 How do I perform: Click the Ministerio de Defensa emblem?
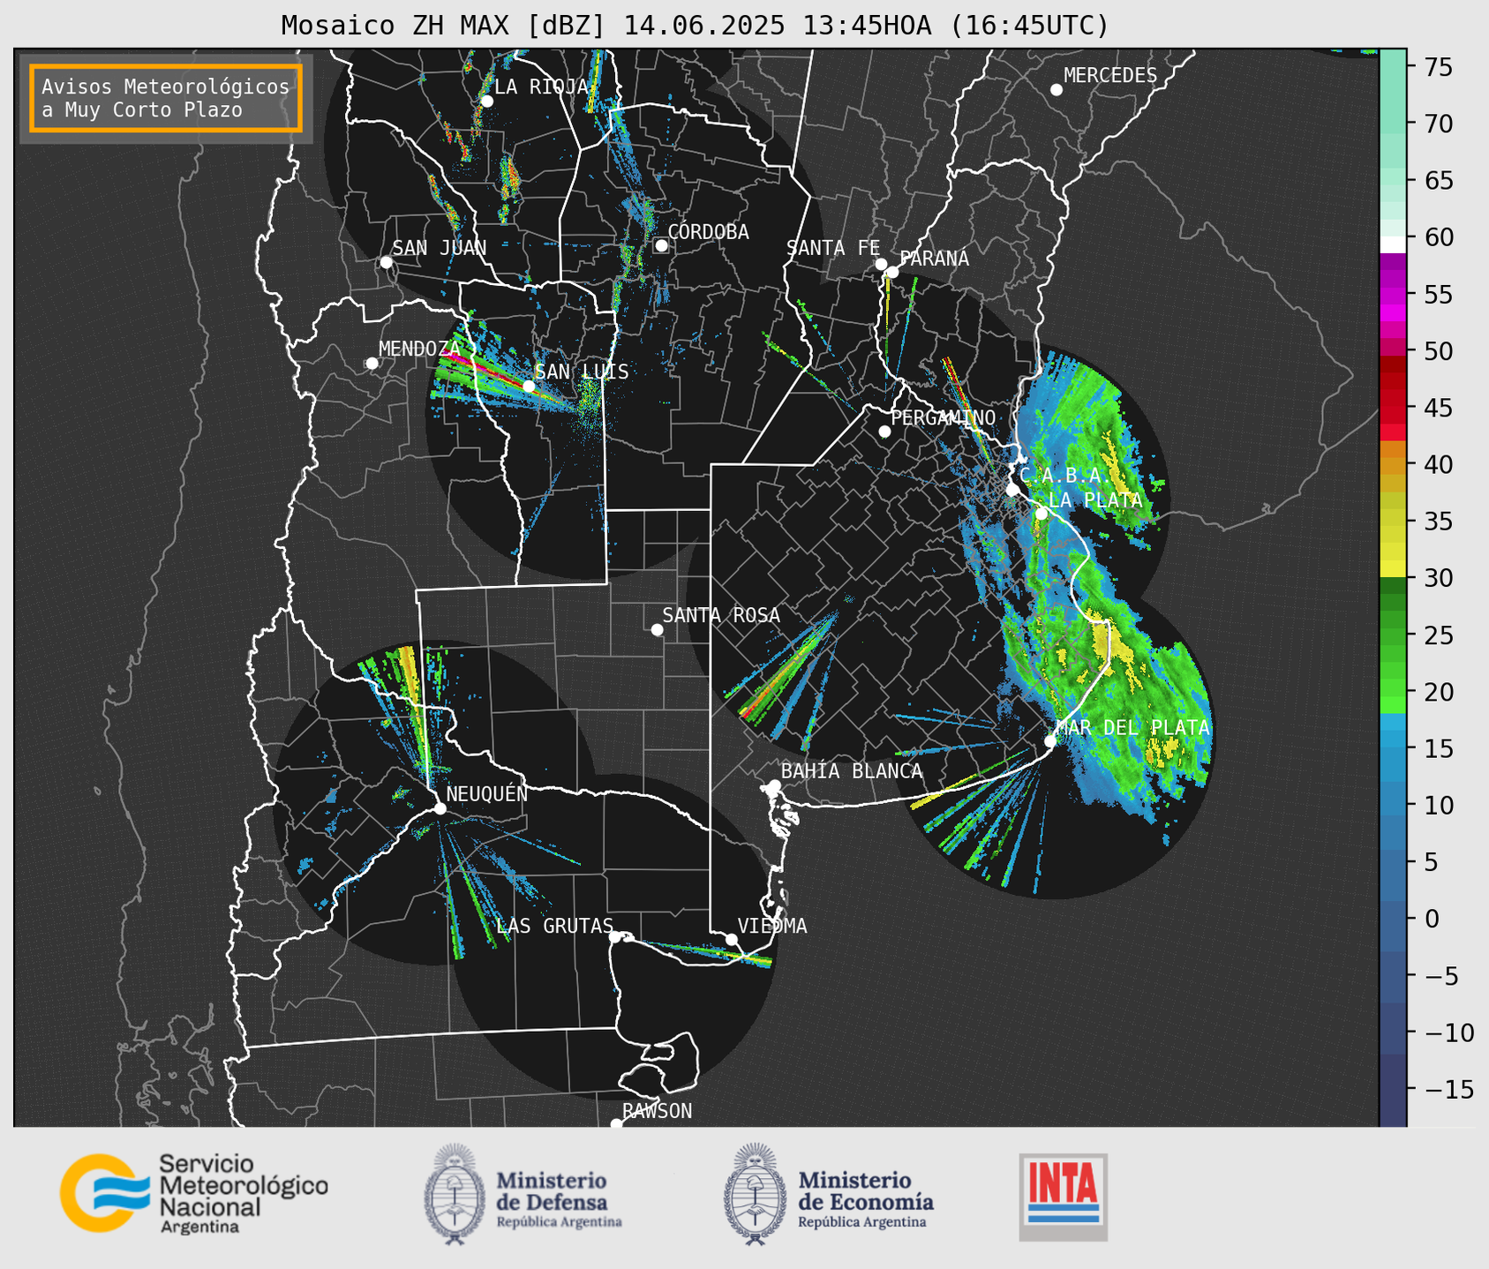pos(455,1194)
